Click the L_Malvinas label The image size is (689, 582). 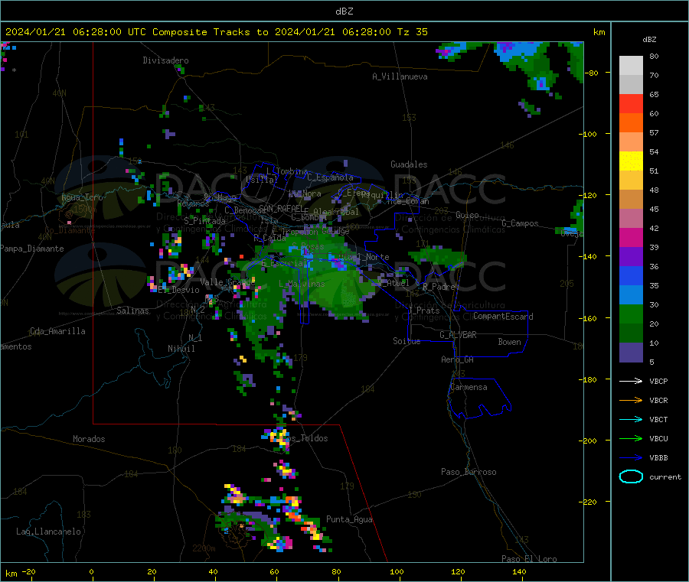pos(302,284)
